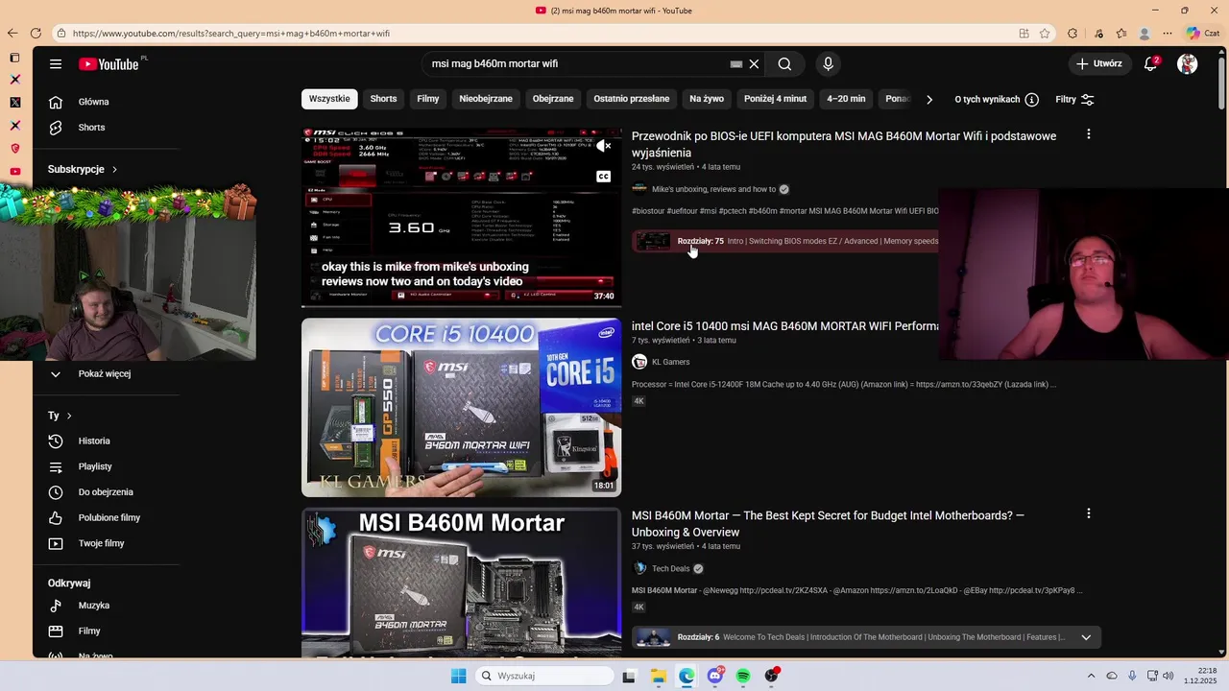Viewport: 1229px width, 691px height.
Task: Open Filtry search filters
Action: 1074,100
